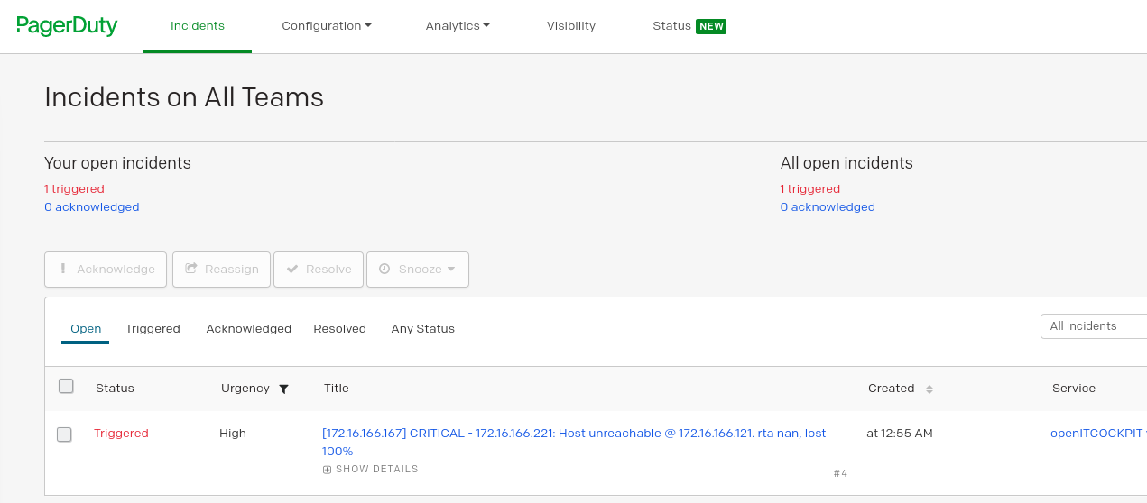Open the All Incidents dropdown
This screenshot has height=503, width=1147.
coord(1094,326)
